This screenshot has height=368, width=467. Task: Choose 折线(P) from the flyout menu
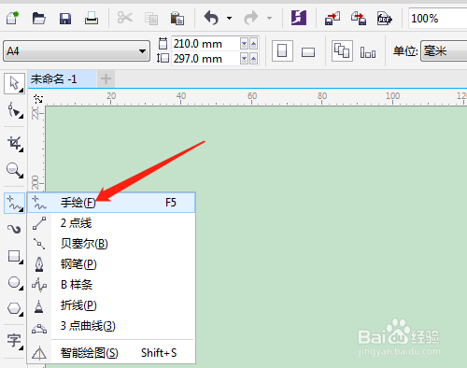tap(111, 305)
